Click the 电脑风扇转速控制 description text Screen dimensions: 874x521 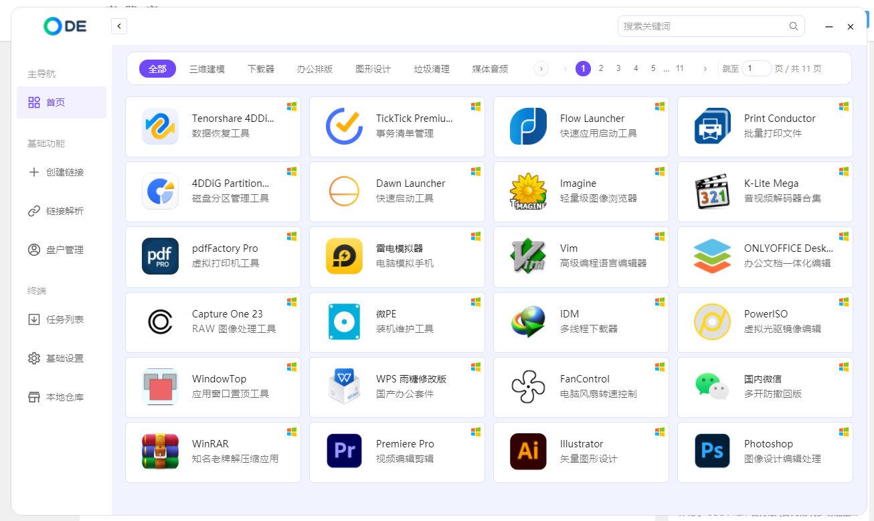[598, 394]
